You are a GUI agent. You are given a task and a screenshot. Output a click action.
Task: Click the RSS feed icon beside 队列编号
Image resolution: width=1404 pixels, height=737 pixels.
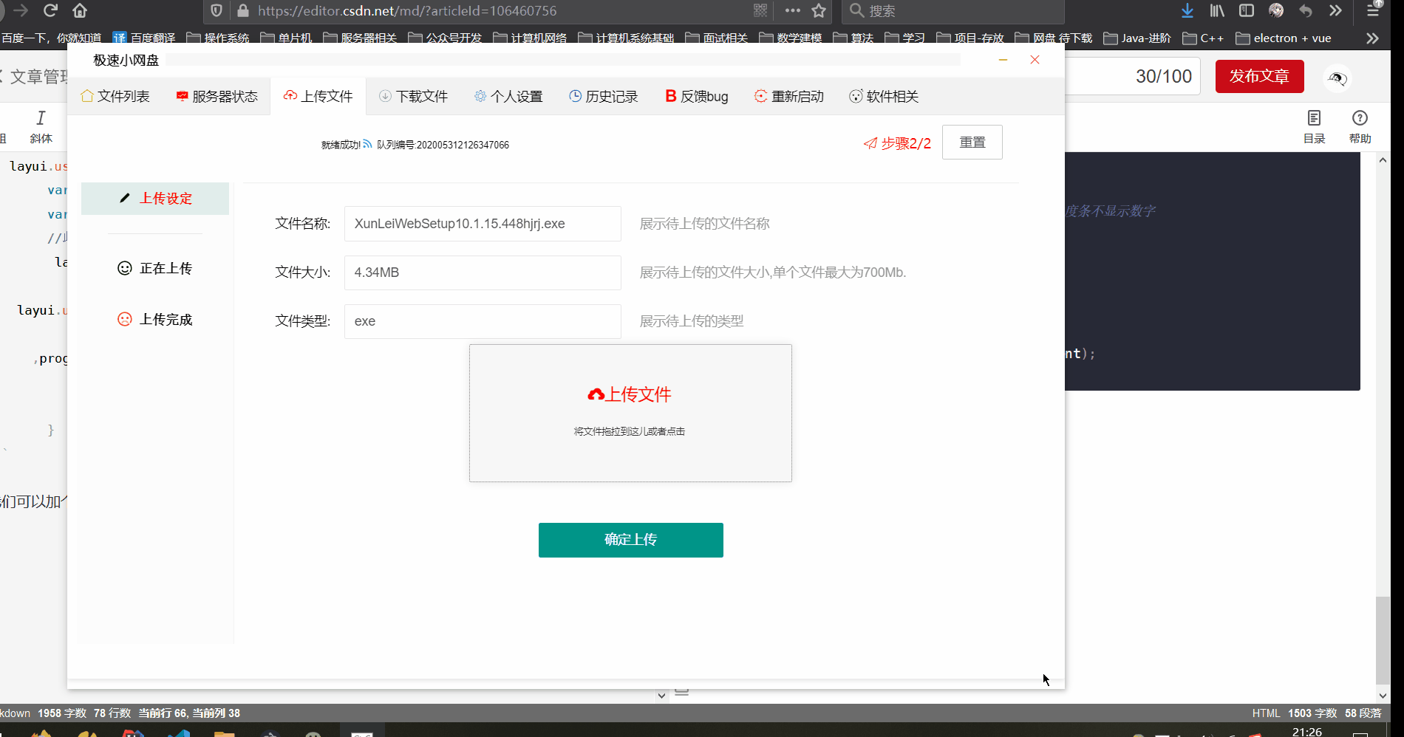coord(368,144)
